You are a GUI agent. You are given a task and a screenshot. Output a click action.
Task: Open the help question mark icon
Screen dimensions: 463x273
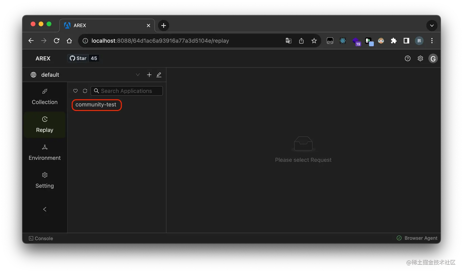pos(408,59)
